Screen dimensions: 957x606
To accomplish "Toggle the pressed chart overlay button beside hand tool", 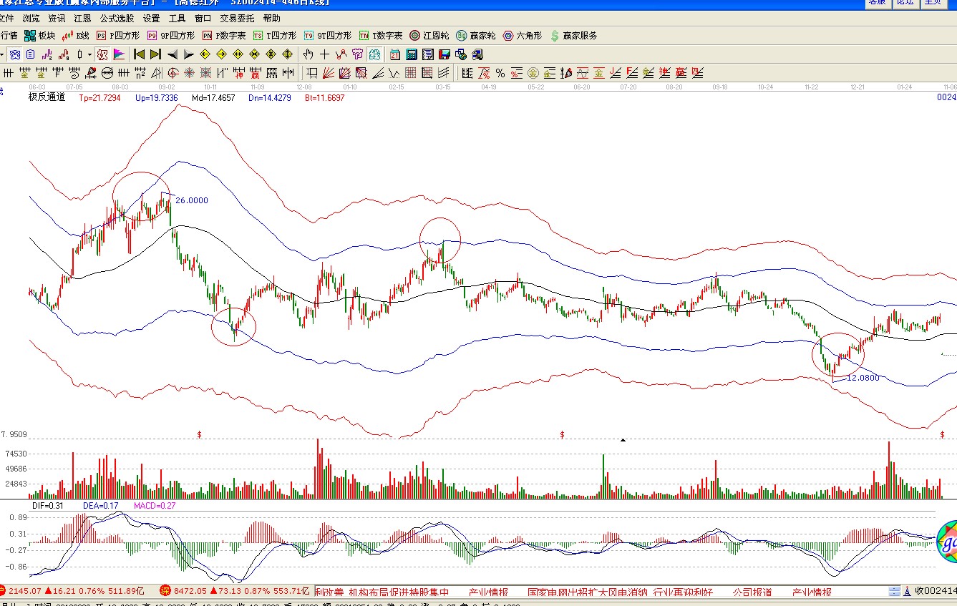I will (374, 54).
